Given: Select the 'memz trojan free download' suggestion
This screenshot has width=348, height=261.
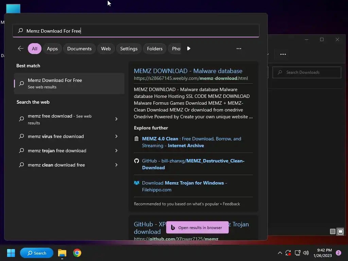Looking at the screenshot, I should [x=57, y=151].
